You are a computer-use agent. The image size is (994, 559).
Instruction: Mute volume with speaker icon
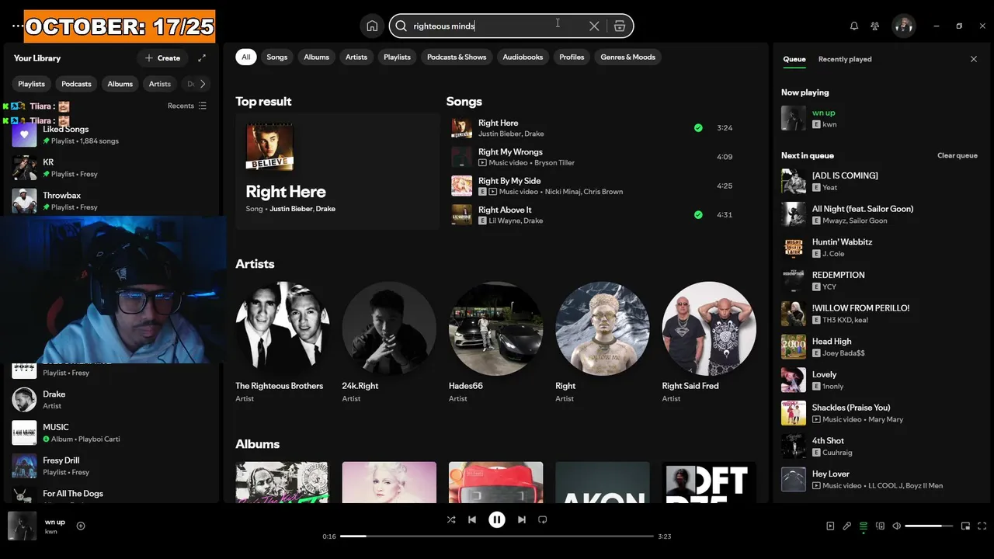[x=897, y=526]
